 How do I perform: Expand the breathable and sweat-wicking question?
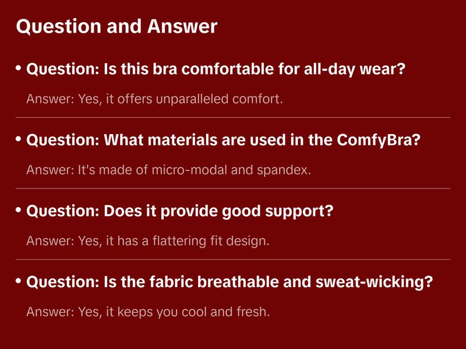(x=230, y=282)
